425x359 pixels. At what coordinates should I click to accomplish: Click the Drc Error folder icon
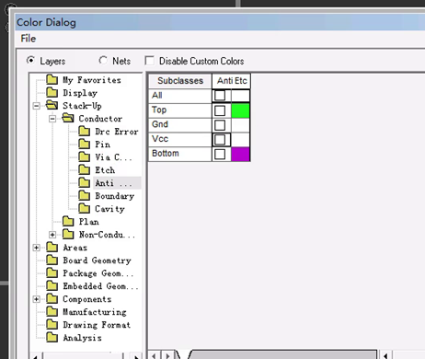84,132
